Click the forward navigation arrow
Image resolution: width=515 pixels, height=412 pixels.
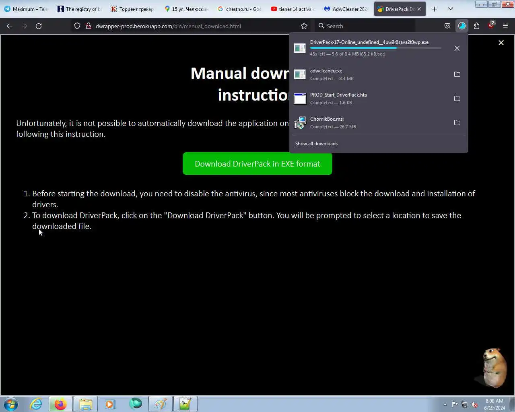(24, 26)
